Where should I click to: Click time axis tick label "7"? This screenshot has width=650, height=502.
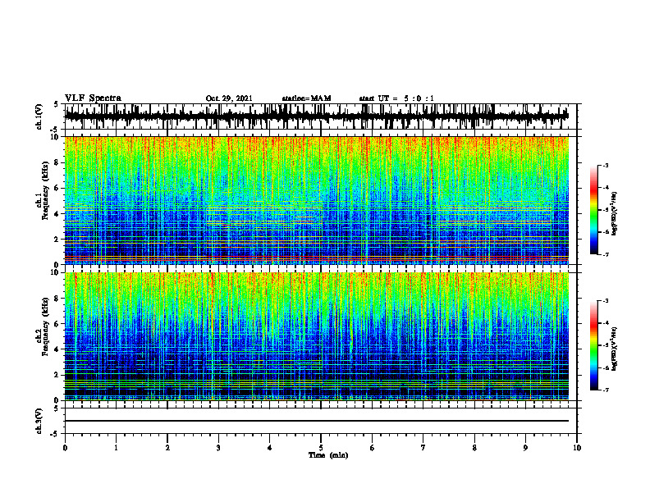pos(423,448)
